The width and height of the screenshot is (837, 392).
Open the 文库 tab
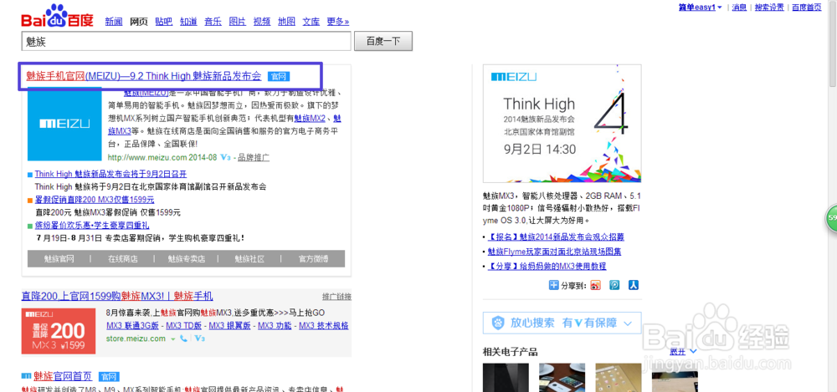(x=311, y=22)
